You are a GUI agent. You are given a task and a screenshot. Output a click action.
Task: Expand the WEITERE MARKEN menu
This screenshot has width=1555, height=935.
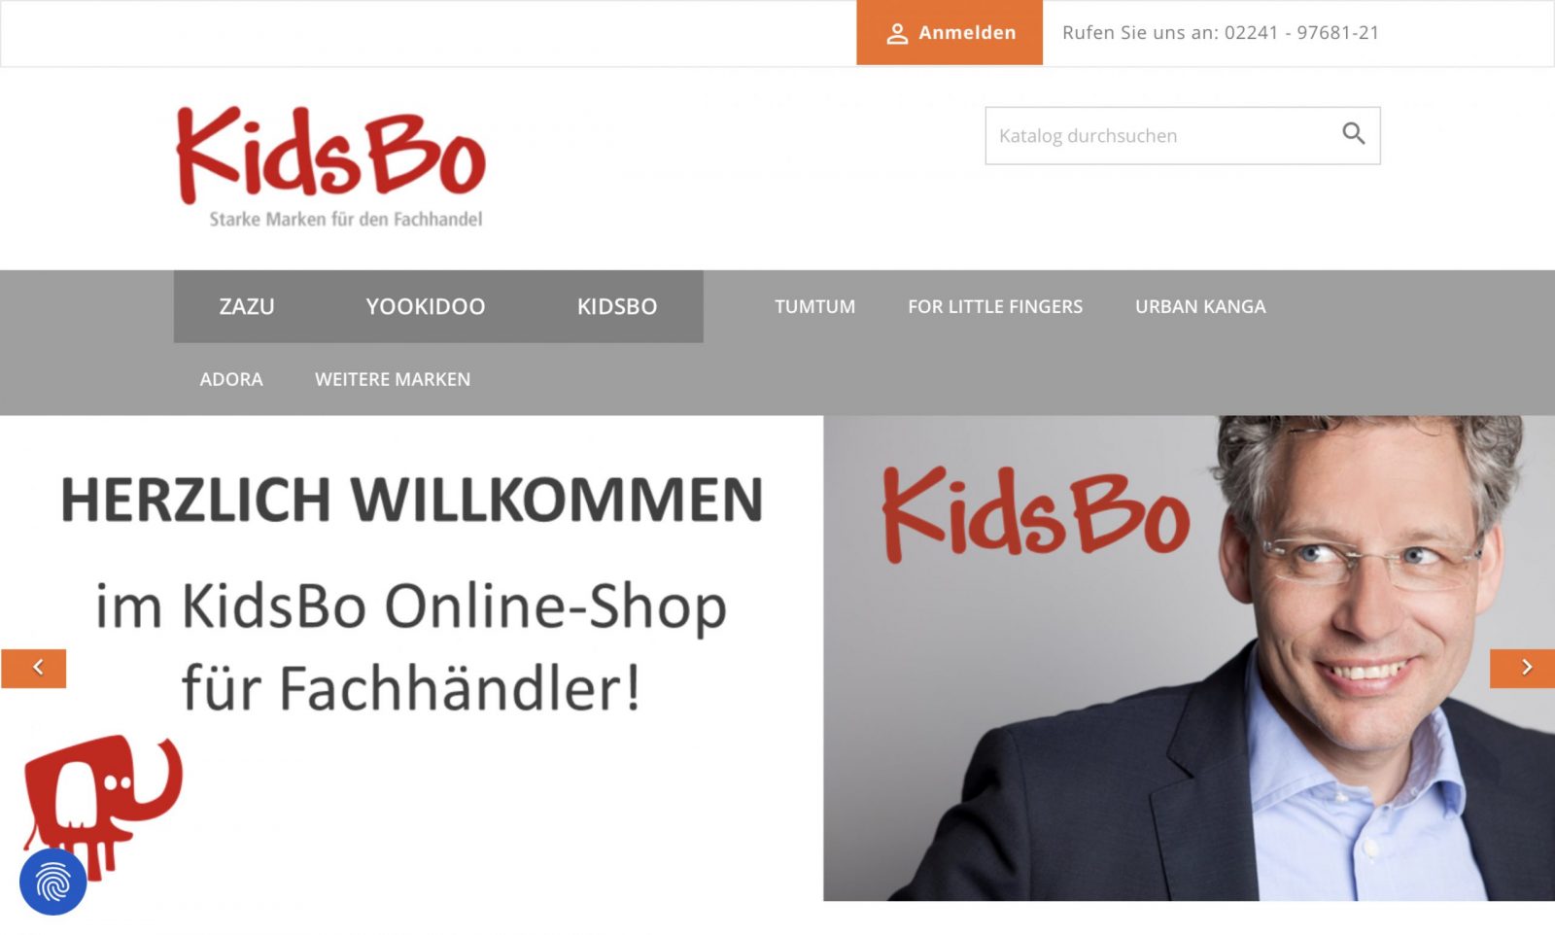point(393,379)
